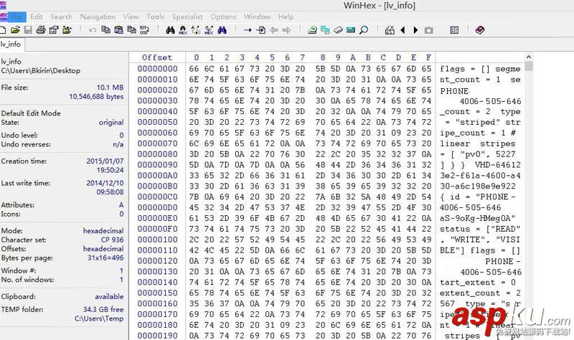574x340 pixels.
Task: Click the Find Hex Values icon
Action: tap(183, 30)
